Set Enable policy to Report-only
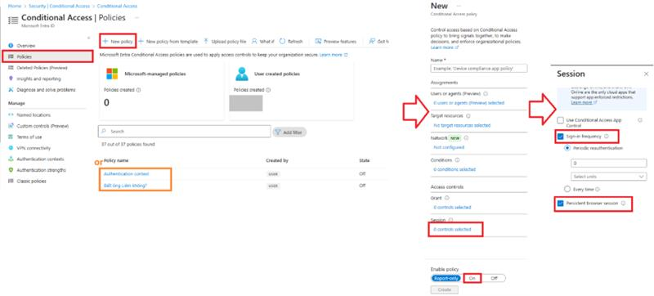The width and height of the screenshot is (654, 296). [x=446, y=278]
